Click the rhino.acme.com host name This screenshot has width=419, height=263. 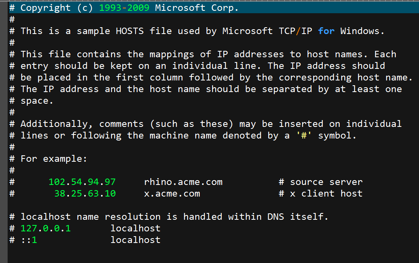[183, 182]
